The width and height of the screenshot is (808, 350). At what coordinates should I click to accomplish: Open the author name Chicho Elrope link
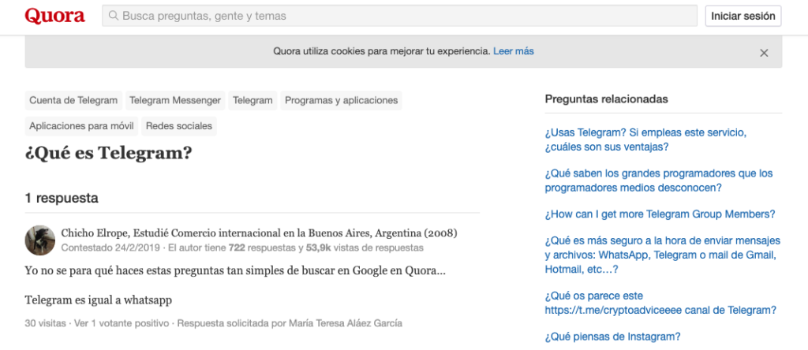[x=95, y=233]
